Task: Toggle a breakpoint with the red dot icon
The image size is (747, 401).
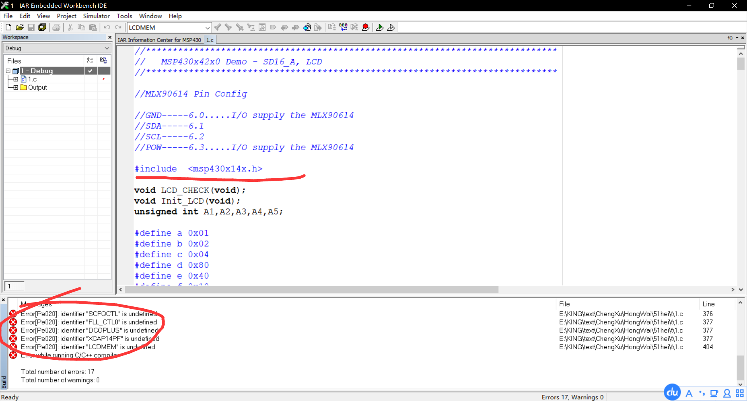Action: [366, 27]
